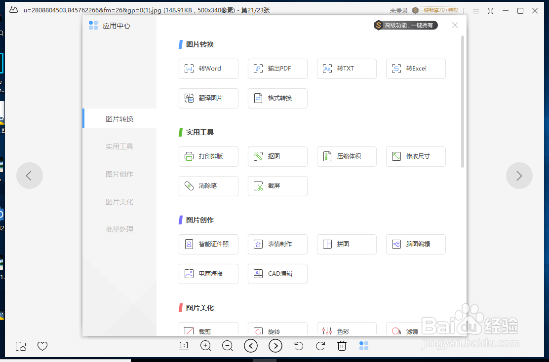Rotate the image clockwise
The image size is (549, 362).
pos(320,346)
